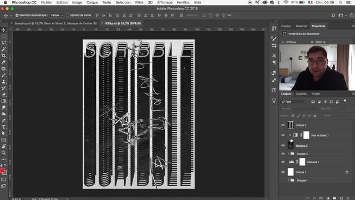This screenshot has width=355, height=200.
Task: Select the Gradient tool
Action: click(x=4, y=101)
